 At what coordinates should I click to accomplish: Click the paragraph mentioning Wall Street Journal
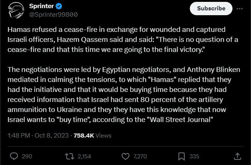pos(124,95)
